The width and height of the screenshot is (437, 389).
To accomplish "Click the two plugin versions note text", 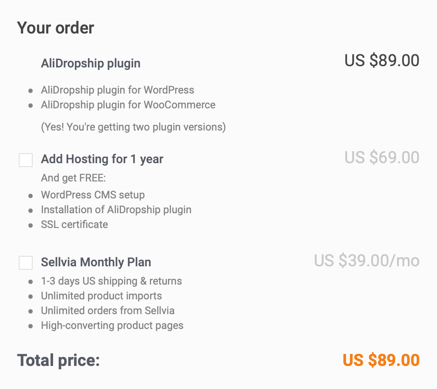I will pyautogui.click(x=133, y=127).
